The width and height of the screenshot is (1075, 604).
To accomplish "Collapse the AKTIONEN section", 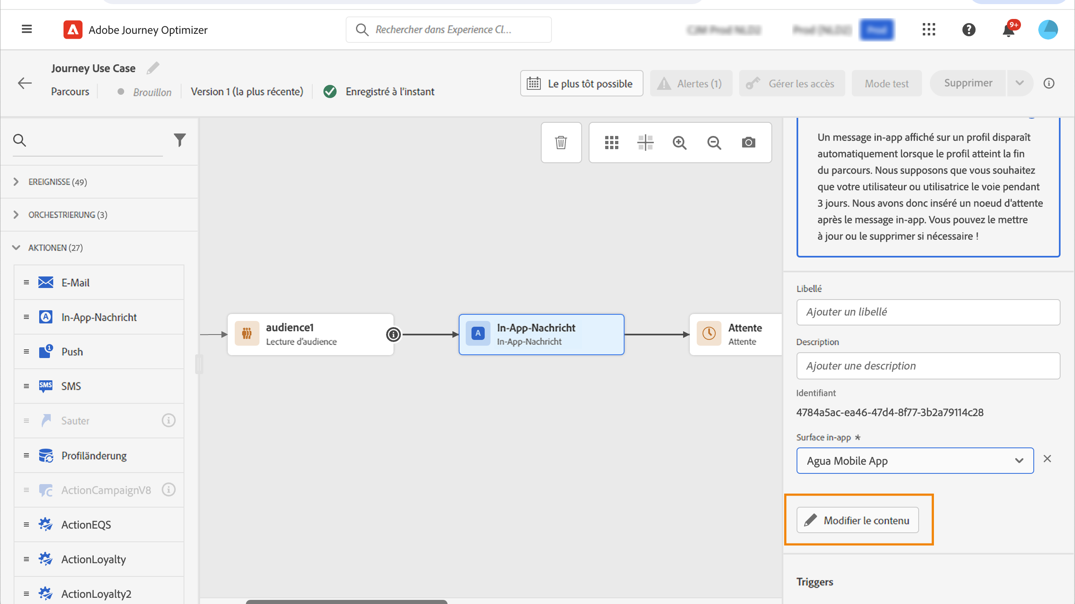I will [x=16, y=248].
